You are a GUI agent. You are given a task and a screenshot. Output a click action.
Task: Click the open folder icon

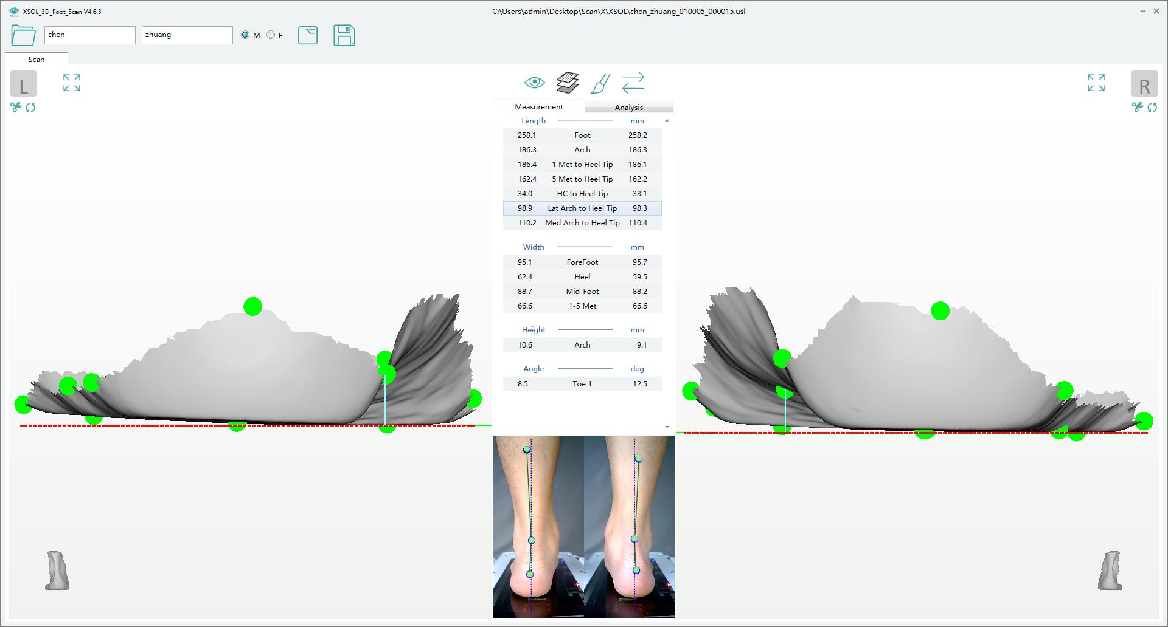23,35
